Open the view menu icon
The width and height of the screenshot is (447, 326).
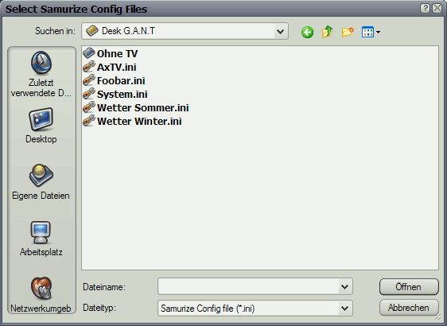pyautogui.click(x=371, y=32)
